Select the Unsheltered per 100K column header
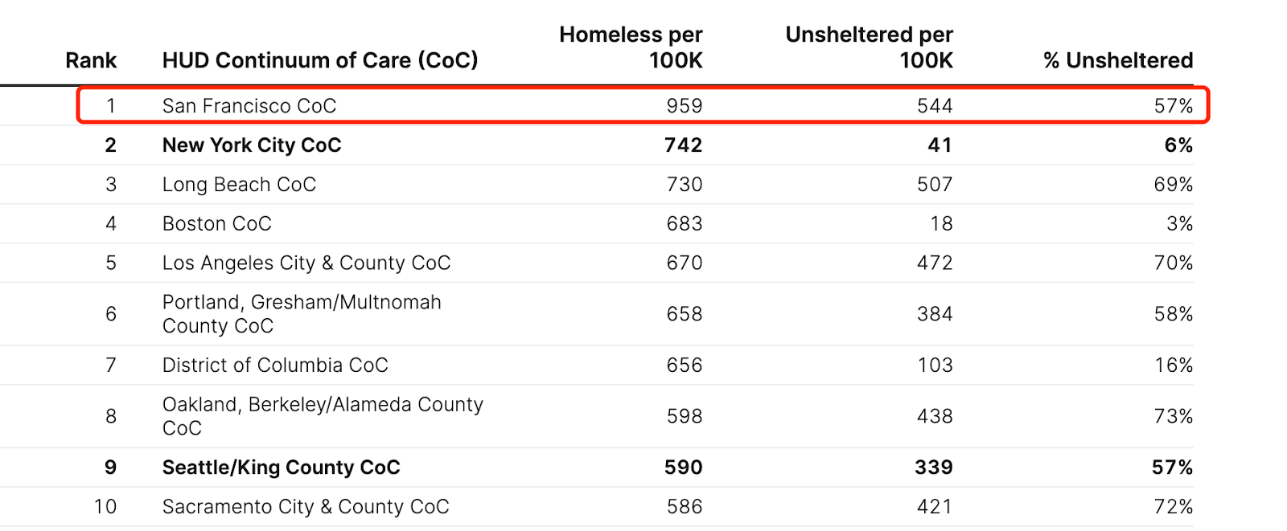The width and height of the screenshot is (1287, 531). click(x=869, y=47)
